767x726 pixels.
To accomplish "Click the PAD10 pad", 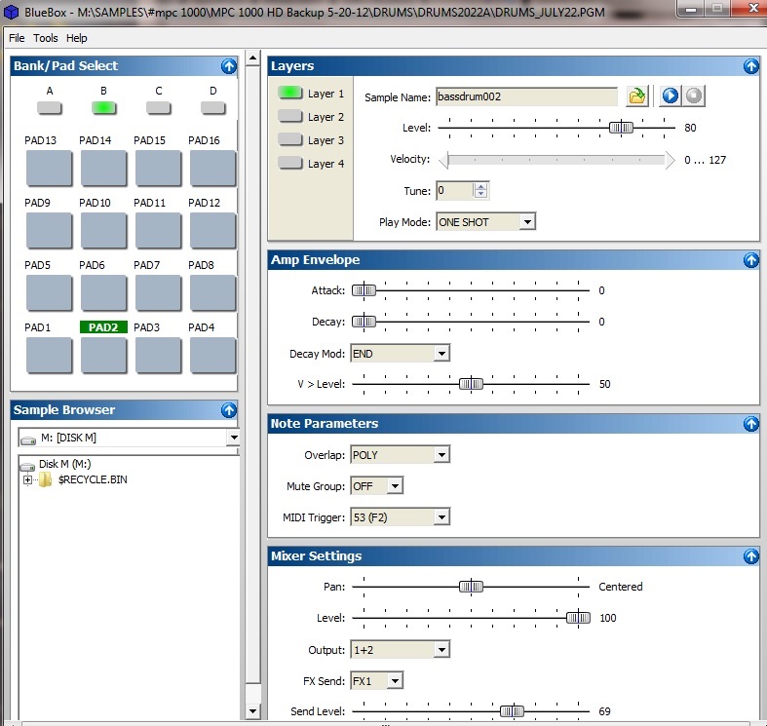I will [103, 231].
